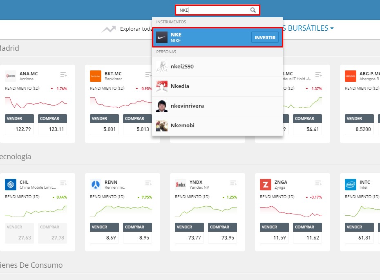The height and width of the screenshot is (280, 380).
Task: Sell RENN at 8.69
Action: tap(105, 233)
